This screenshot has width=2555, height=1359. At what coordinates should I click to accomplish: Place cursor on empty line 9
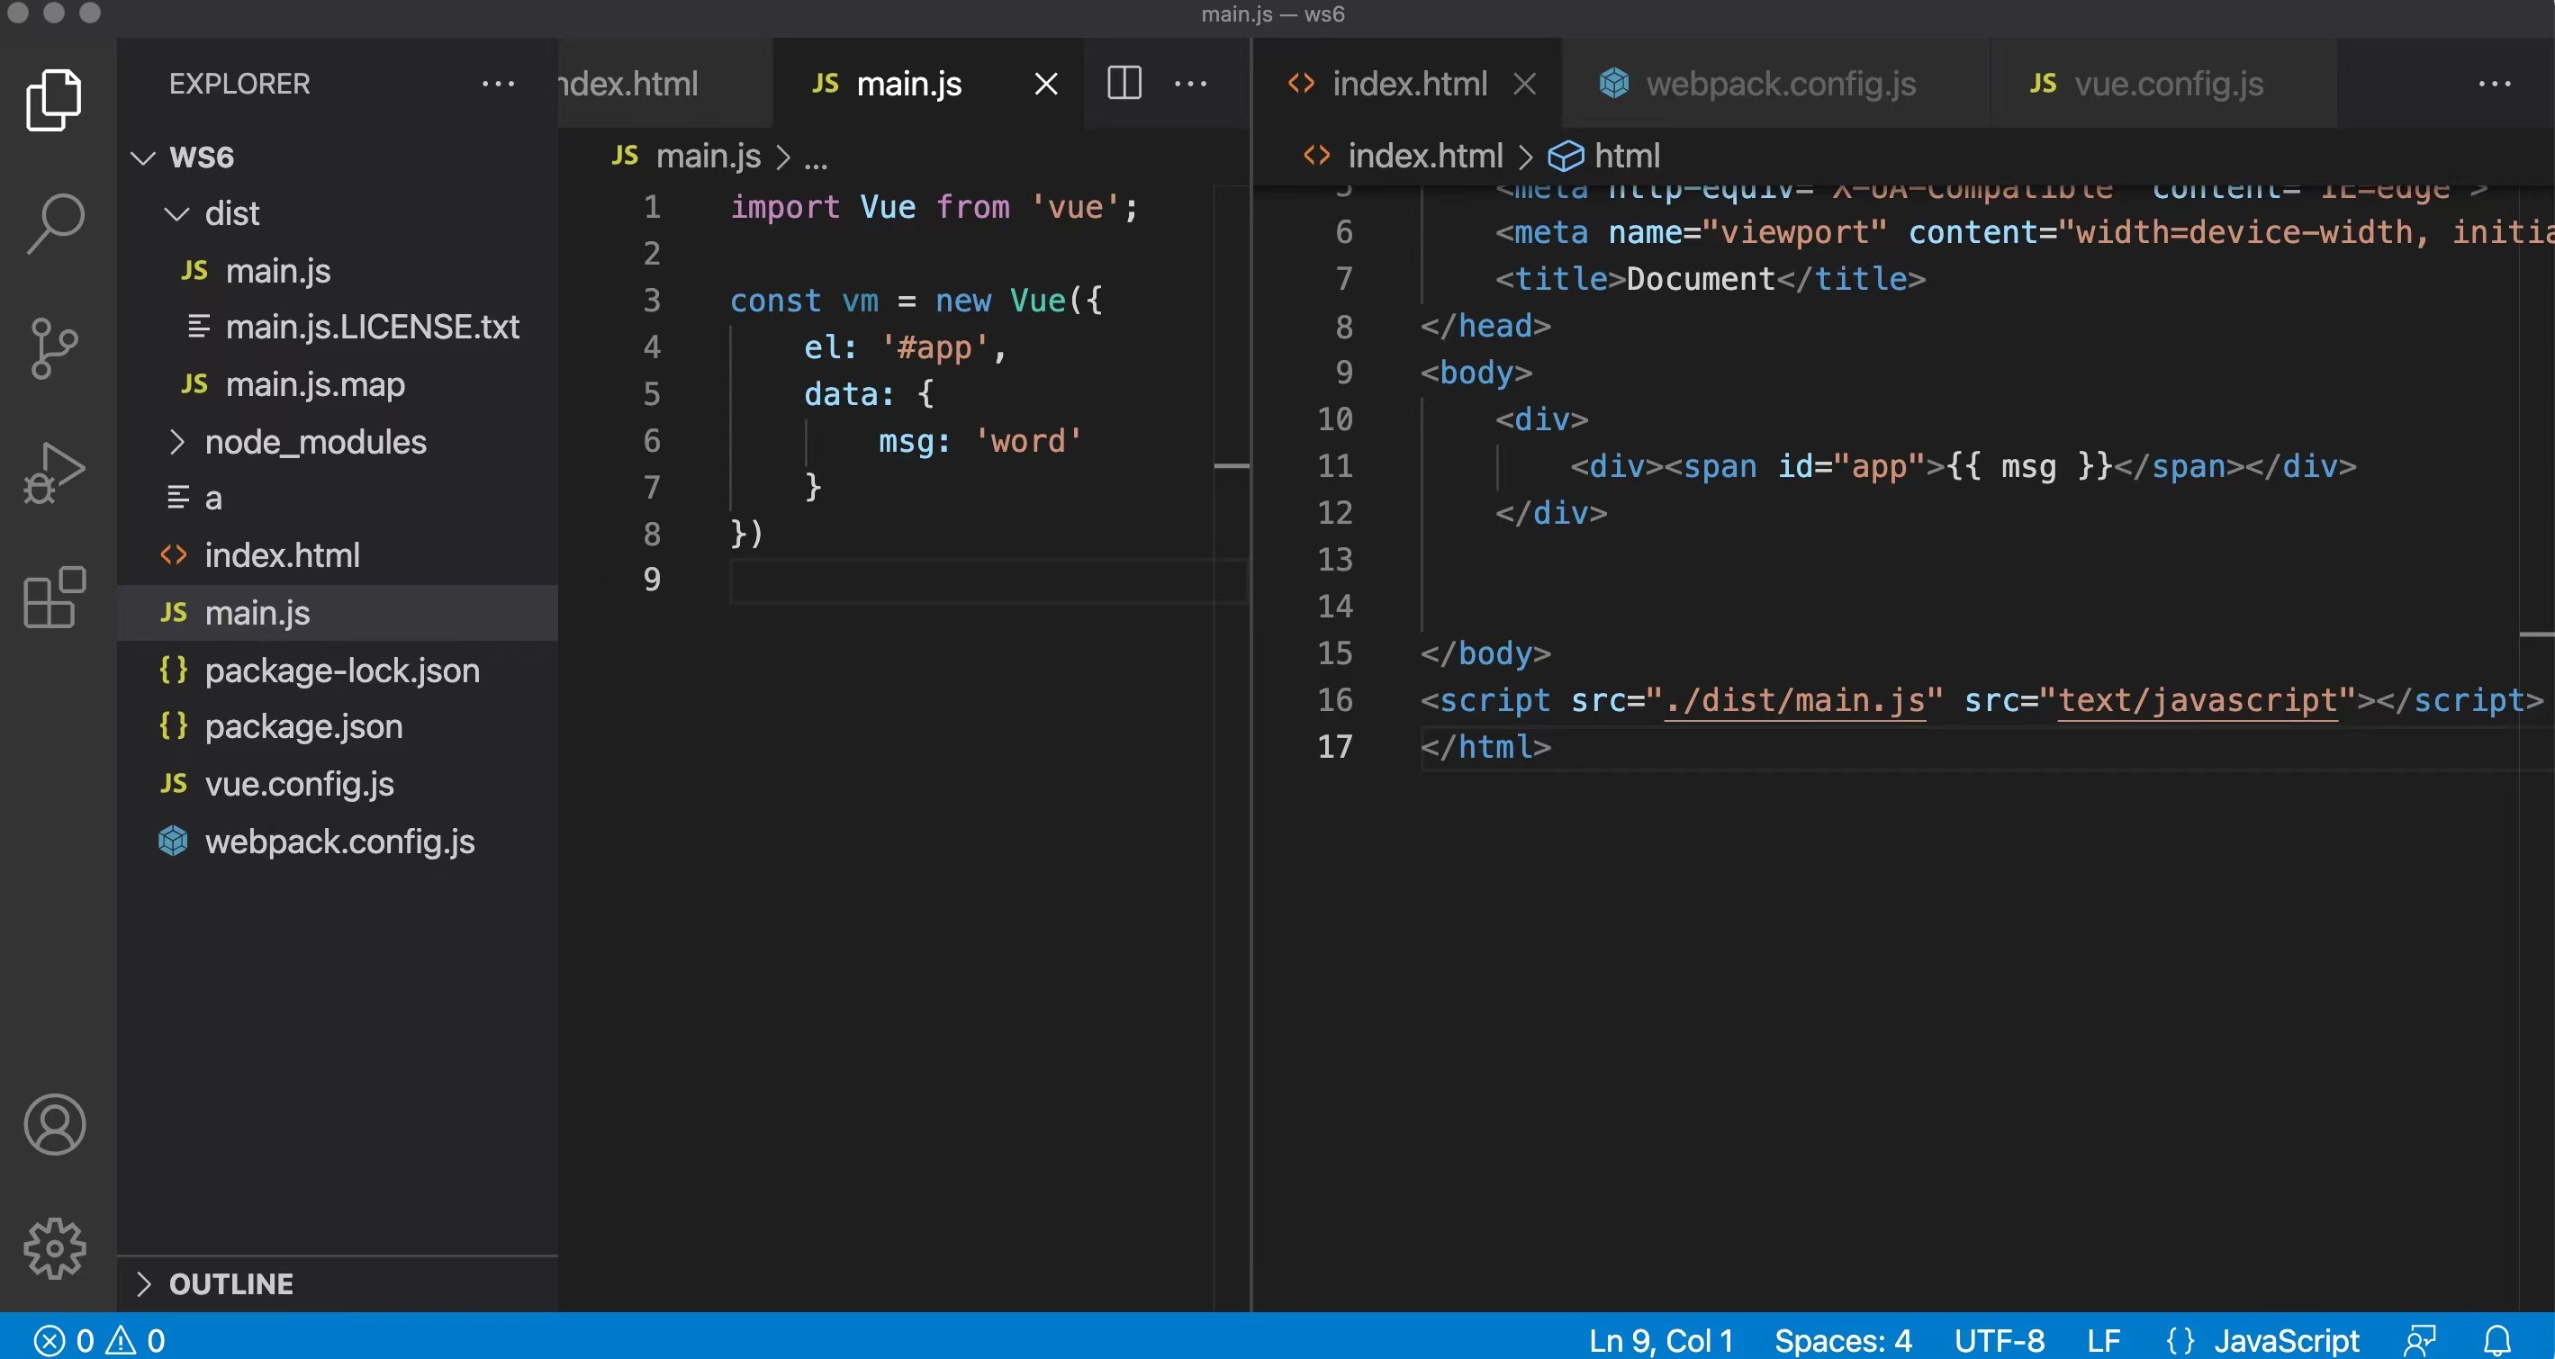pyautogui.click(x=987, y=580)
